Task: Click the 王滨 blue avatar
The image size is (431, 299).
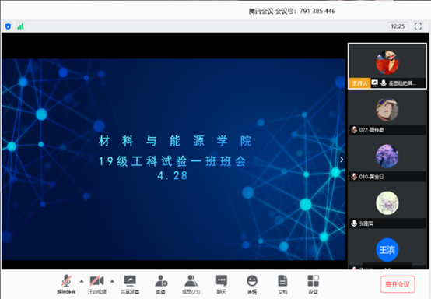Action: click(387, 250)
